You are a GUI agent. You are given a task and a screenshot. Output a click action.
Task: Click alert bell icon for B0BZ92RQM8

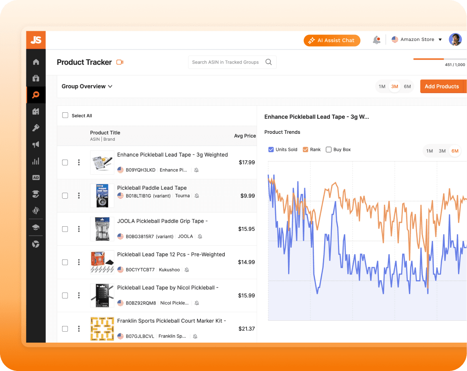(x=197, y=303)
